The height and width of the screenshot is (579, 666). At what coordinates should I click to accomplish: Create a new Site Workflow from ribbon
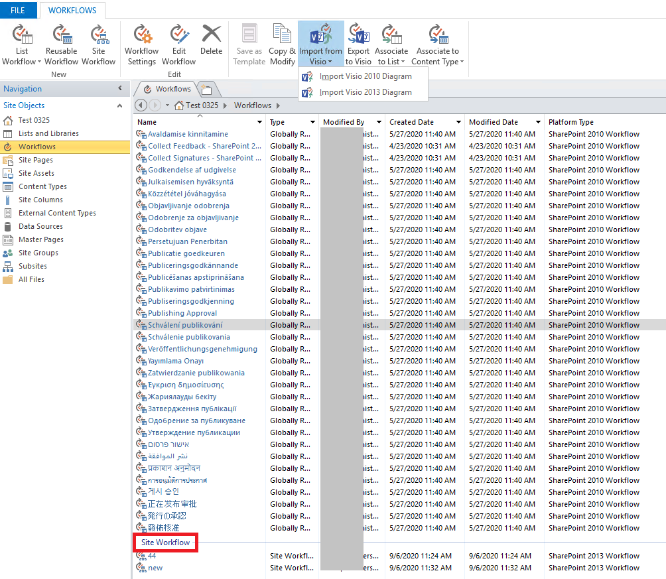98,45
